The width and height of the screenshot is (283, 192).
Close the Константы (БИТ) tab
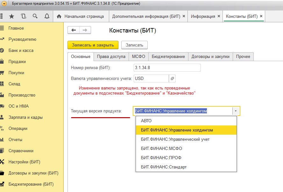pyautogui.click(x=261, y=16)
